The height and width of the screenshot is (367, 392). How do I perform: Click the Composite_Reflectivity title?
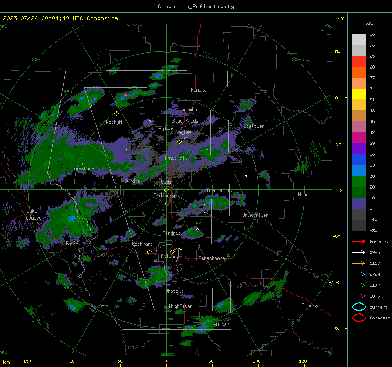pos(196,7)
